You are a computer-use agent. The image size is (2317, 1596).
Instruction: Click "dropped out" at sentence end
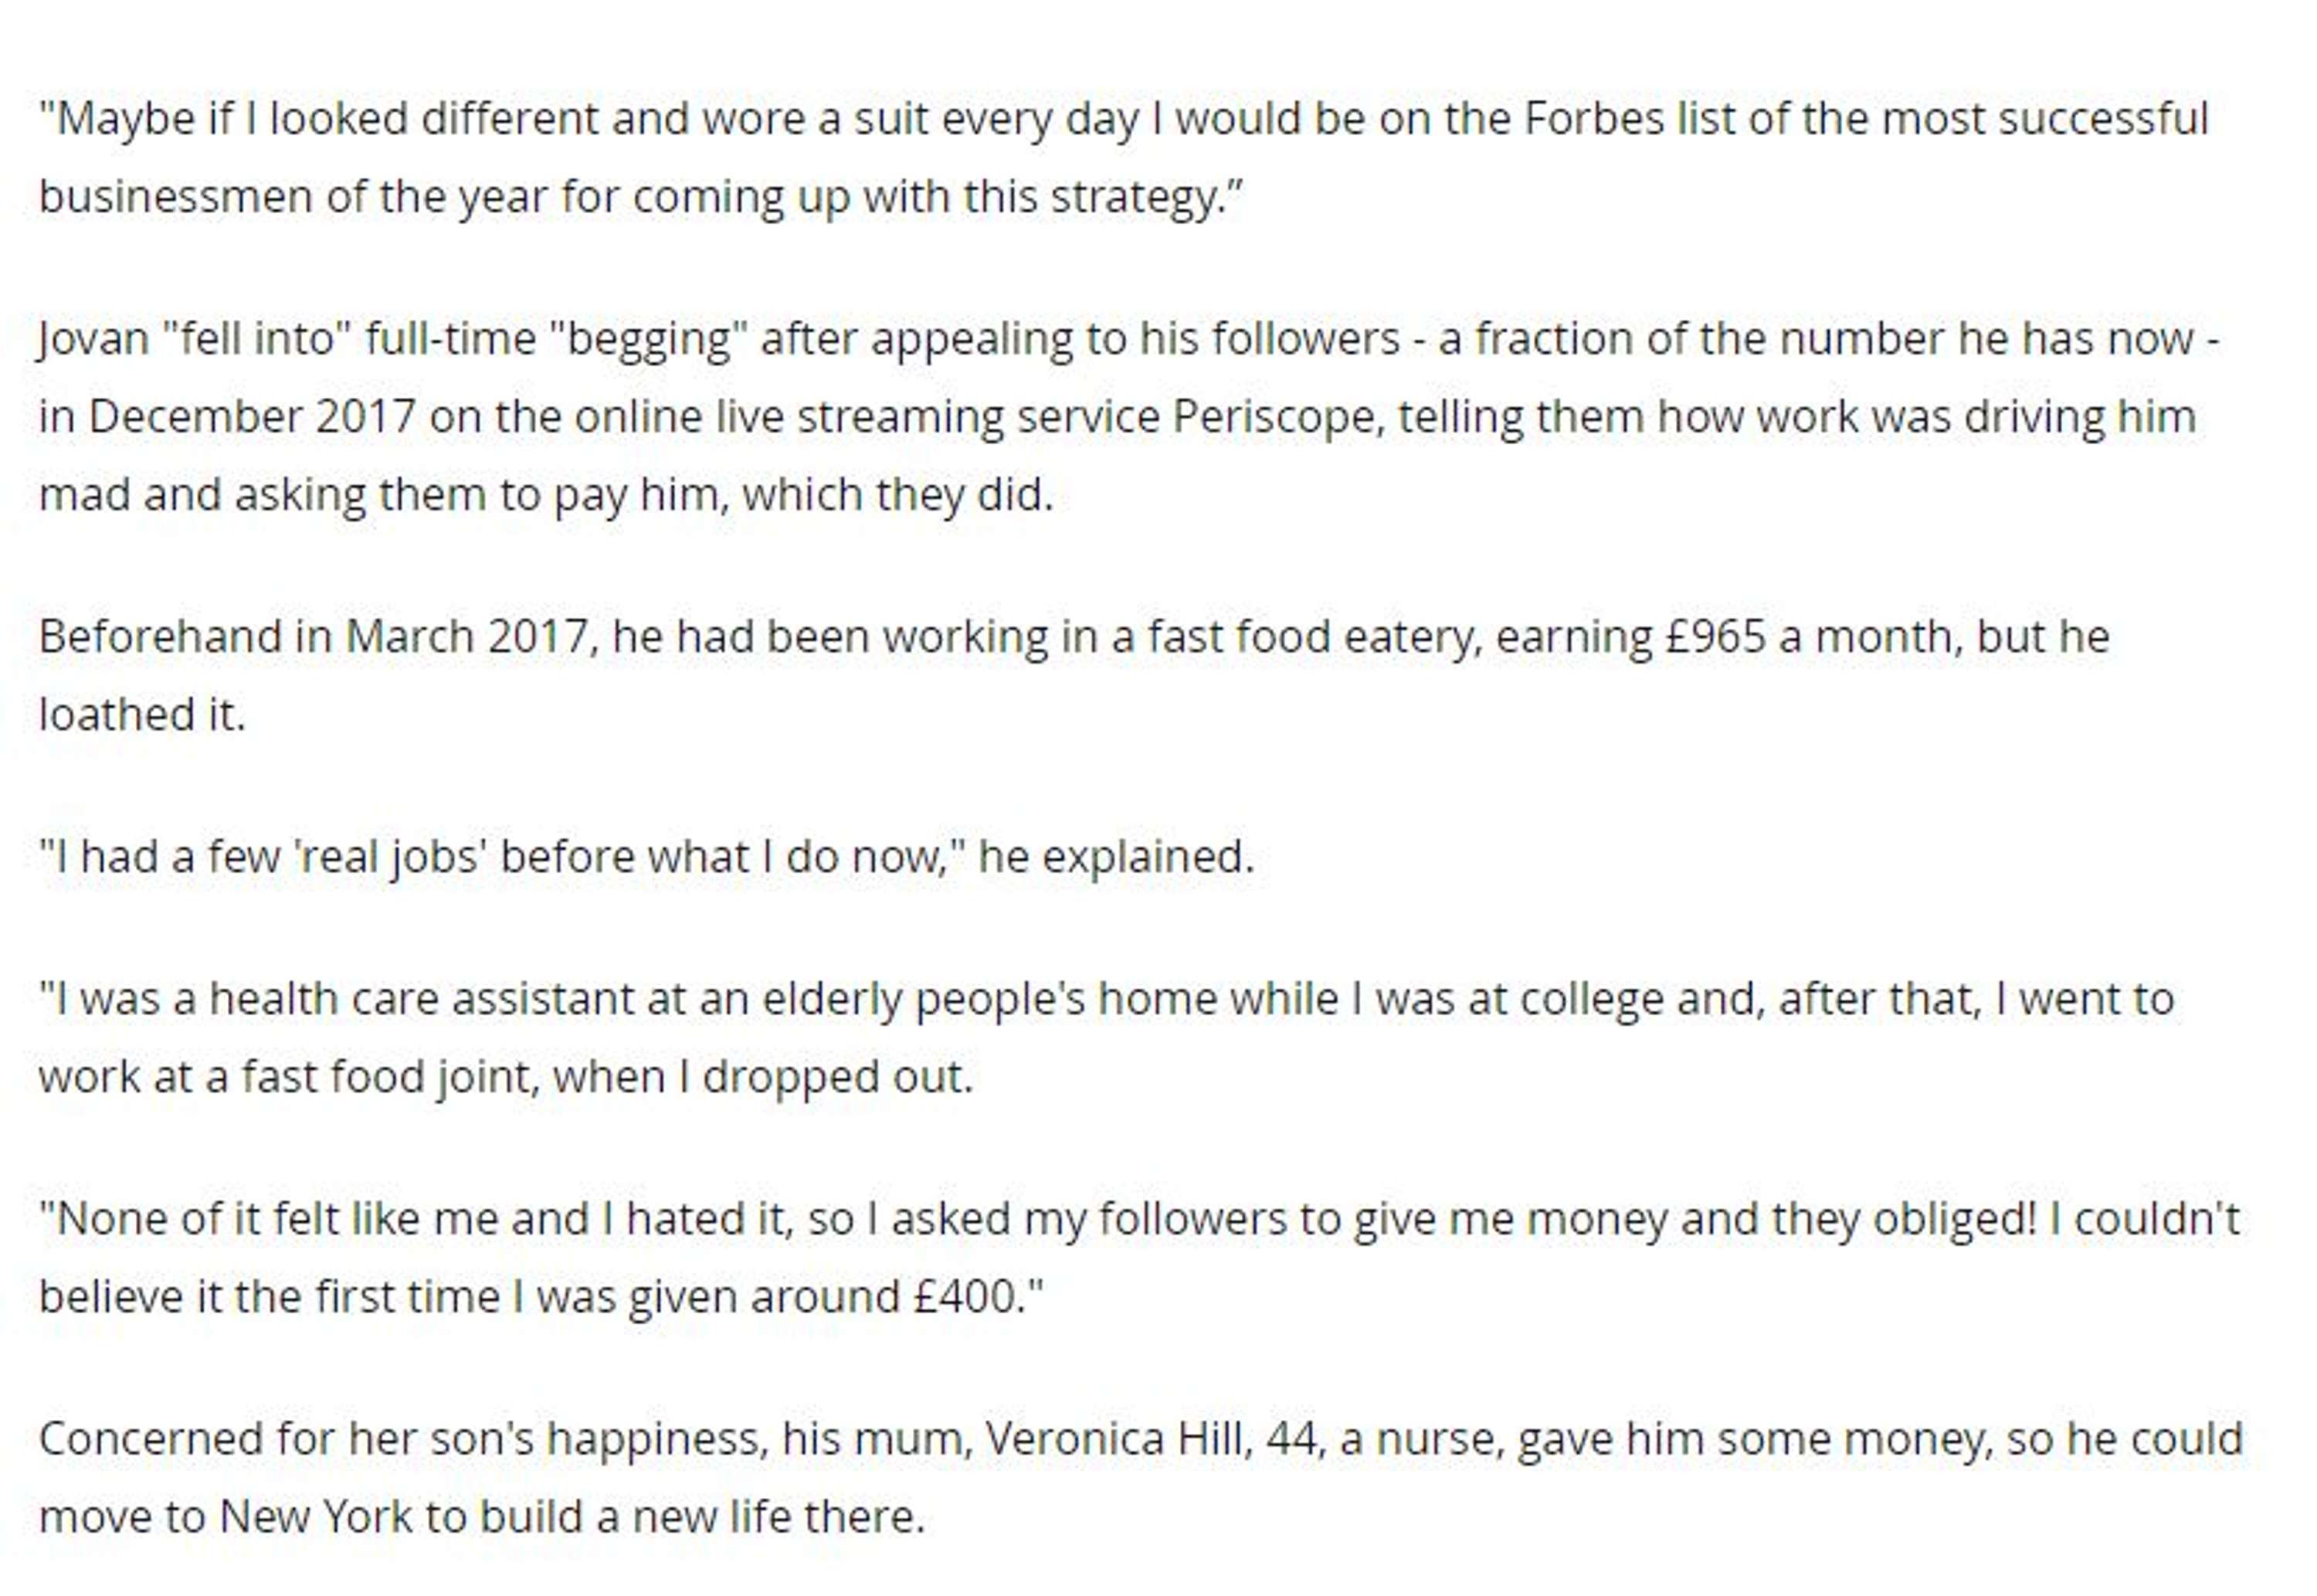[x=836, y=1077]
